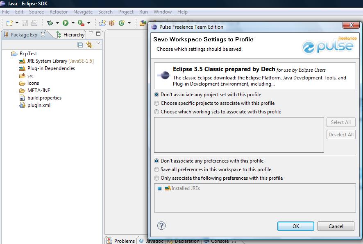Click the green Run icon in toolbar
Image resolution: width=363 pixels, height=244 pixels.
(66, 23)
